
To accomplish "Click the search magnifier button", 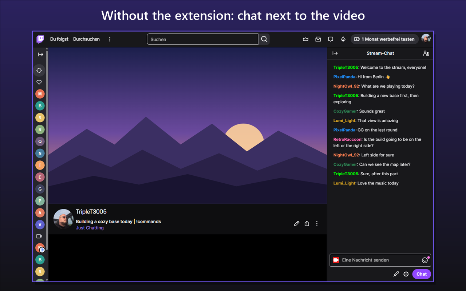I will [x=264, y=39].
